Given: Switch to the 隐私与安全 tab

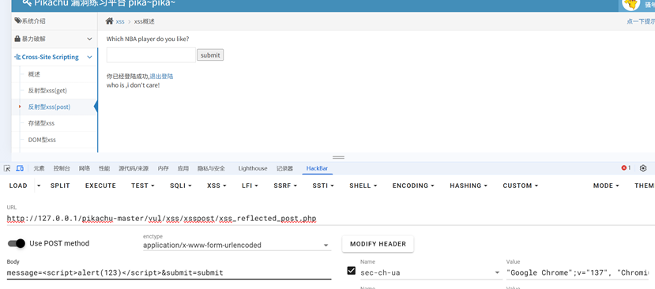Looking at the screenshot, I should click(x=211, y=168).
